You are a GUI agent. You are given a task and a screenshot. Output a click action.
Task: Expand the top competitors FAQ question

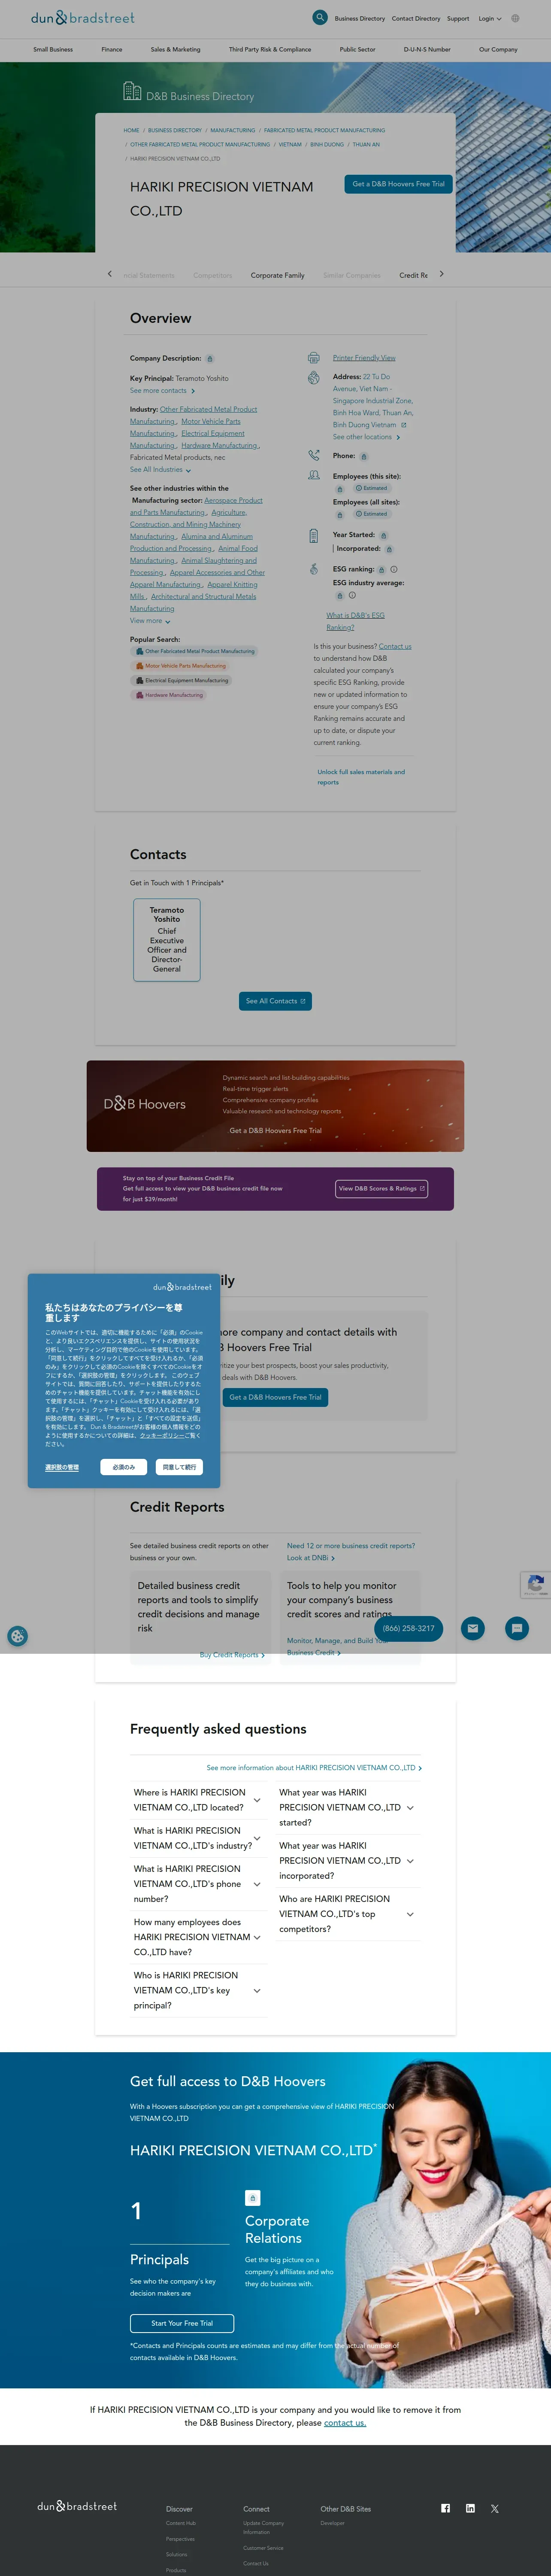(x=347, y=1913)
